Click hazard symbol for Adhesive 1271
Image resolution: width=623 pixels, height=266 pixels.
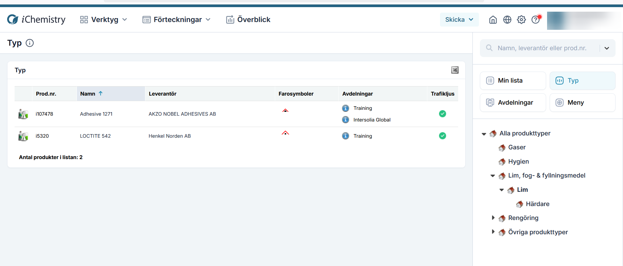(x=285, y=110)
